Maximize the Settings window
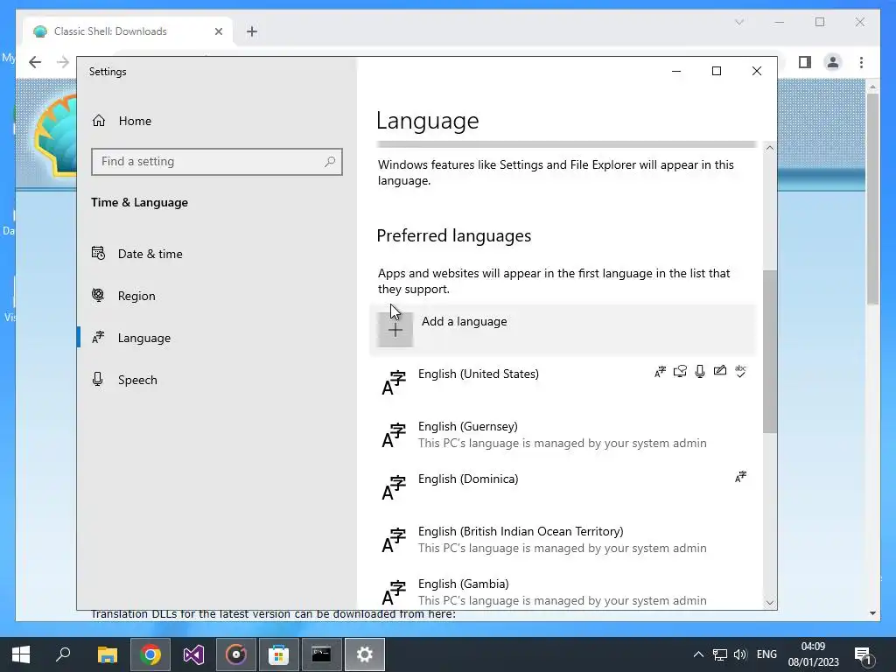896x672 pixels. click(x=716, y=71)
